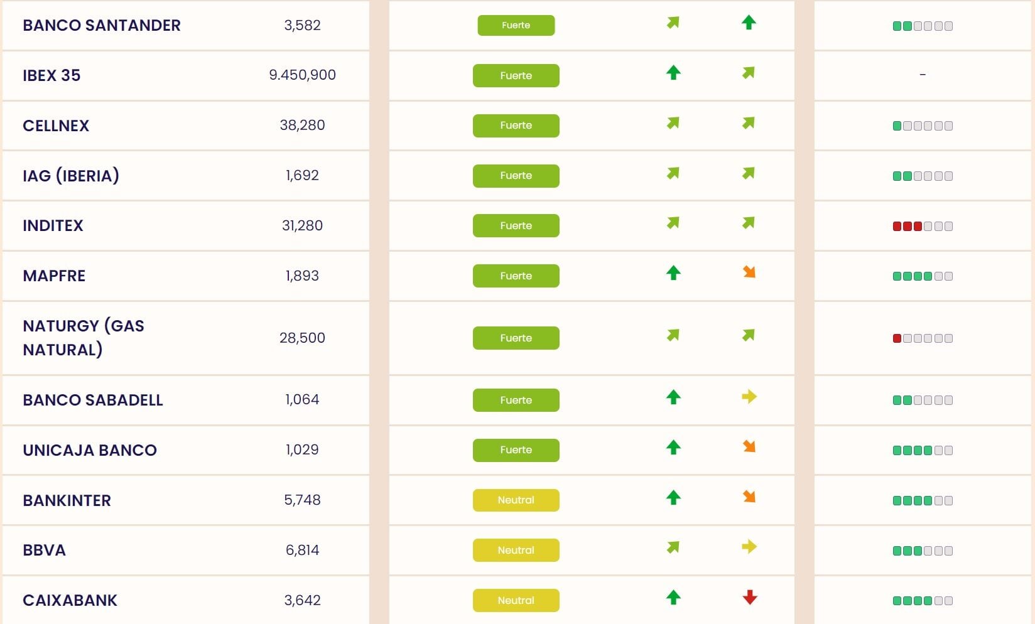The image size is (1035, 624).
Task: Click Banco Santander's dark green up arrow
Action: (x=749, y=23)
